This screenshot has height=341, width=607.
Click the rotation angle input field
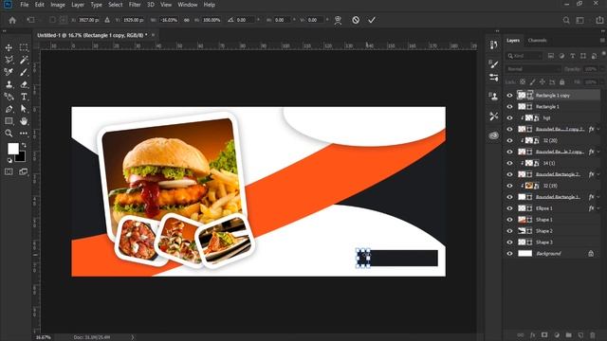[x=244, y=20]
